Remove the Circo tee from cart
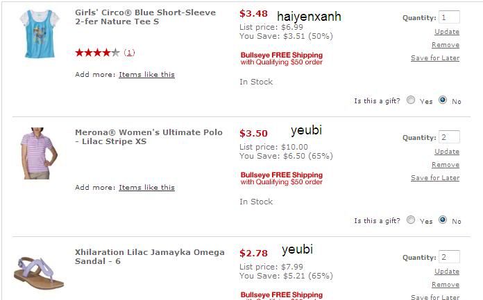 [445, 45]
